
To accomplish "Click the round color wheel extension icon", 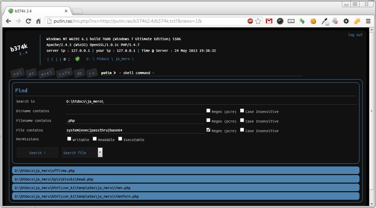I will click(280, 21).
